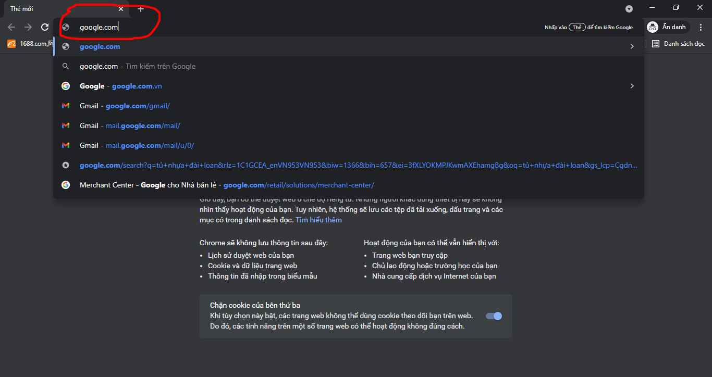This screenshot has height=377, width=712.
Task: Select the top google.com autocomplete suggestion
Action: tap(348, 46)
